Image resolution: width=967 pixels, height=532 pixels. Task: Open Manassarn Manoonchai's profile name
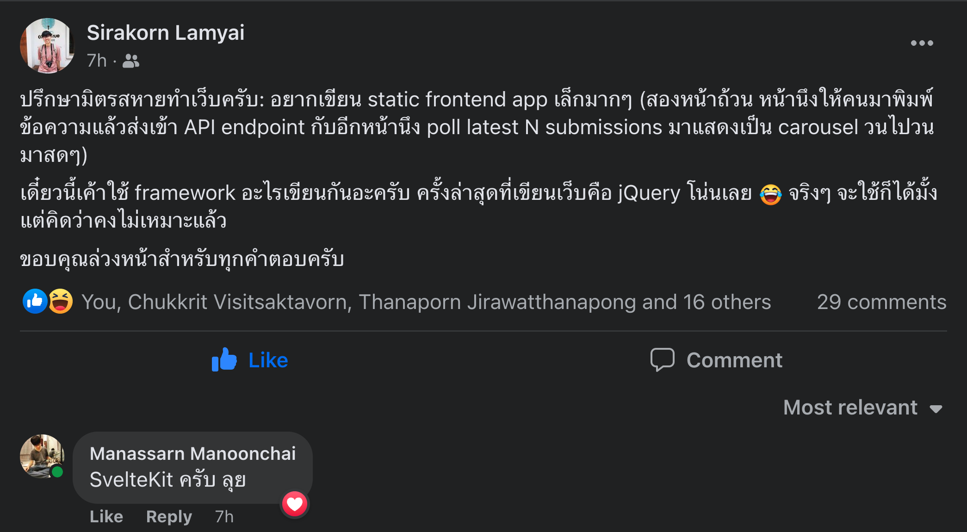click(x=192, y=453)
